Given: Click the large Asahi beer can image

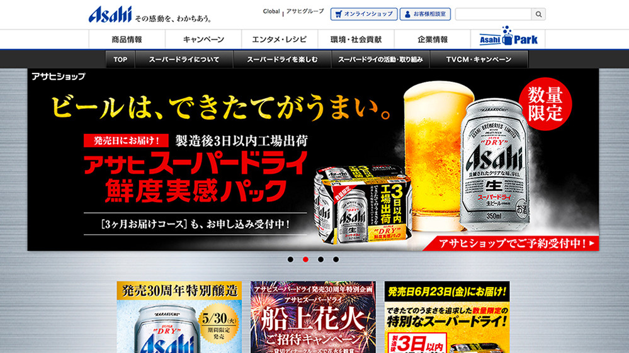Looking at the screenshot, I should point(494,165).
